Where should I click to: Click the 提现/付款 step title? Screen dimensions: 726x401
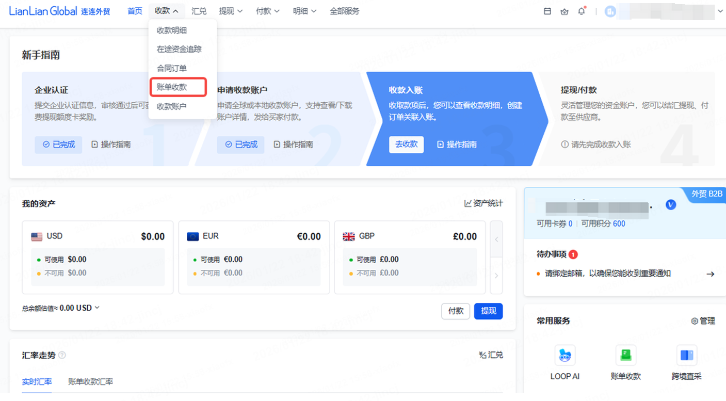579,90
